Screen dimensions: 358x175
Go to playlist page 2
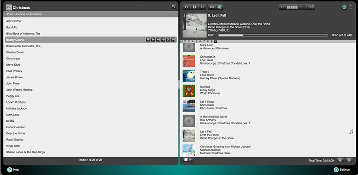185,42
